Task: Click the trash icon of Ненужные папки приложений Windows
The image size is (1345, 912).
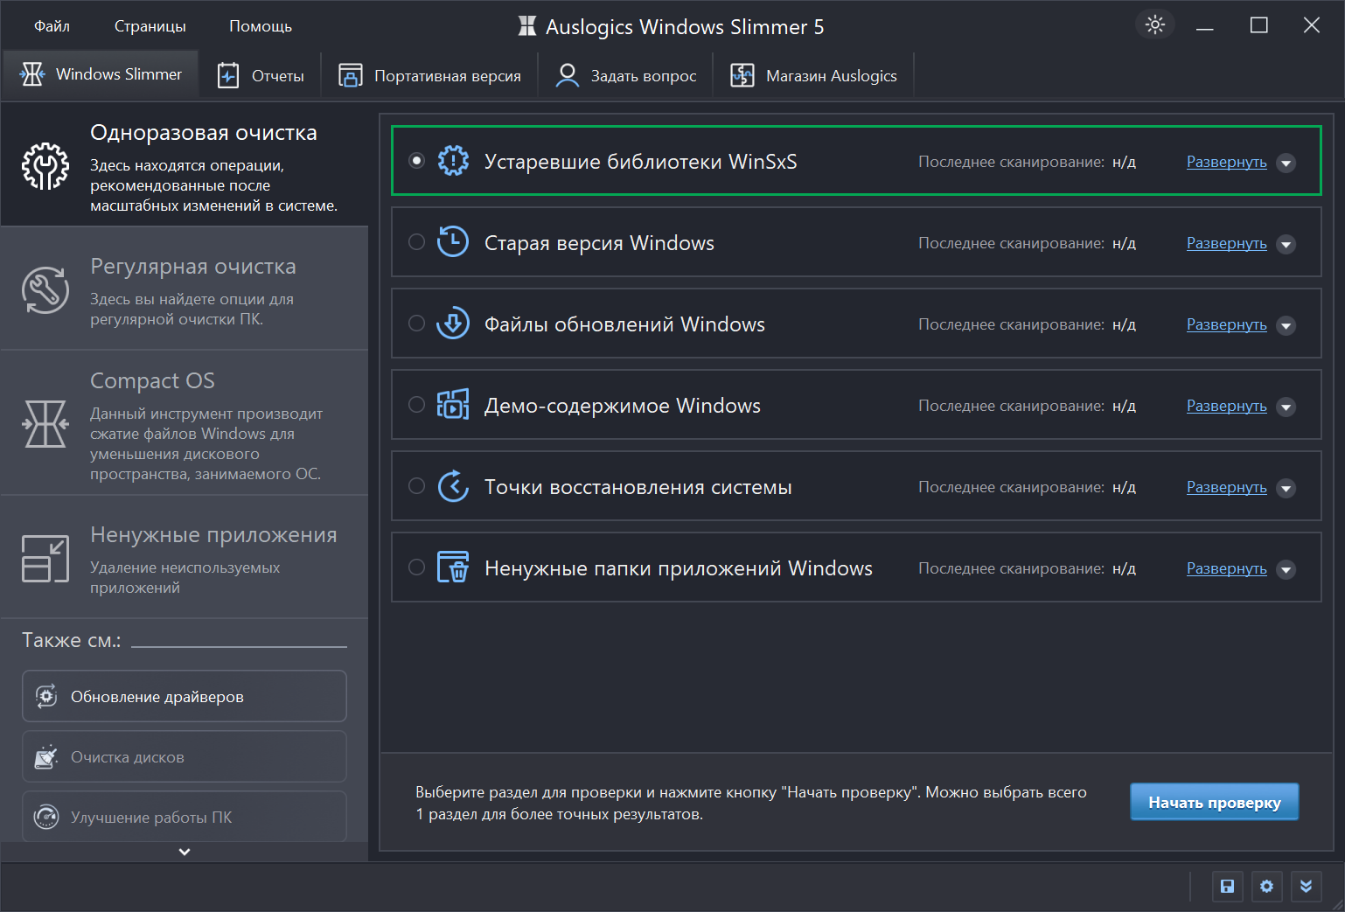Action: (x=453, y=567)
